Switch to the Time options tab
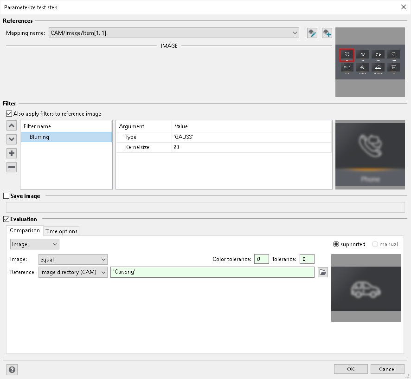Screen dimensions: 411x379 tap(61, 231)
